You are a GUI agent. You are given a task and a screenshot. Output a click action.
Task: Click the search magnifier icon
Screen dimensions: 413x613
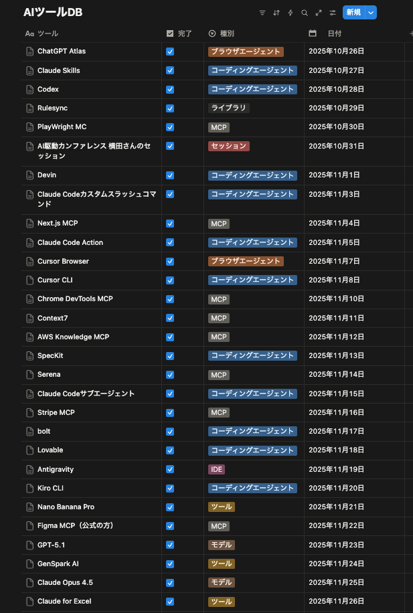pos(305,13)
